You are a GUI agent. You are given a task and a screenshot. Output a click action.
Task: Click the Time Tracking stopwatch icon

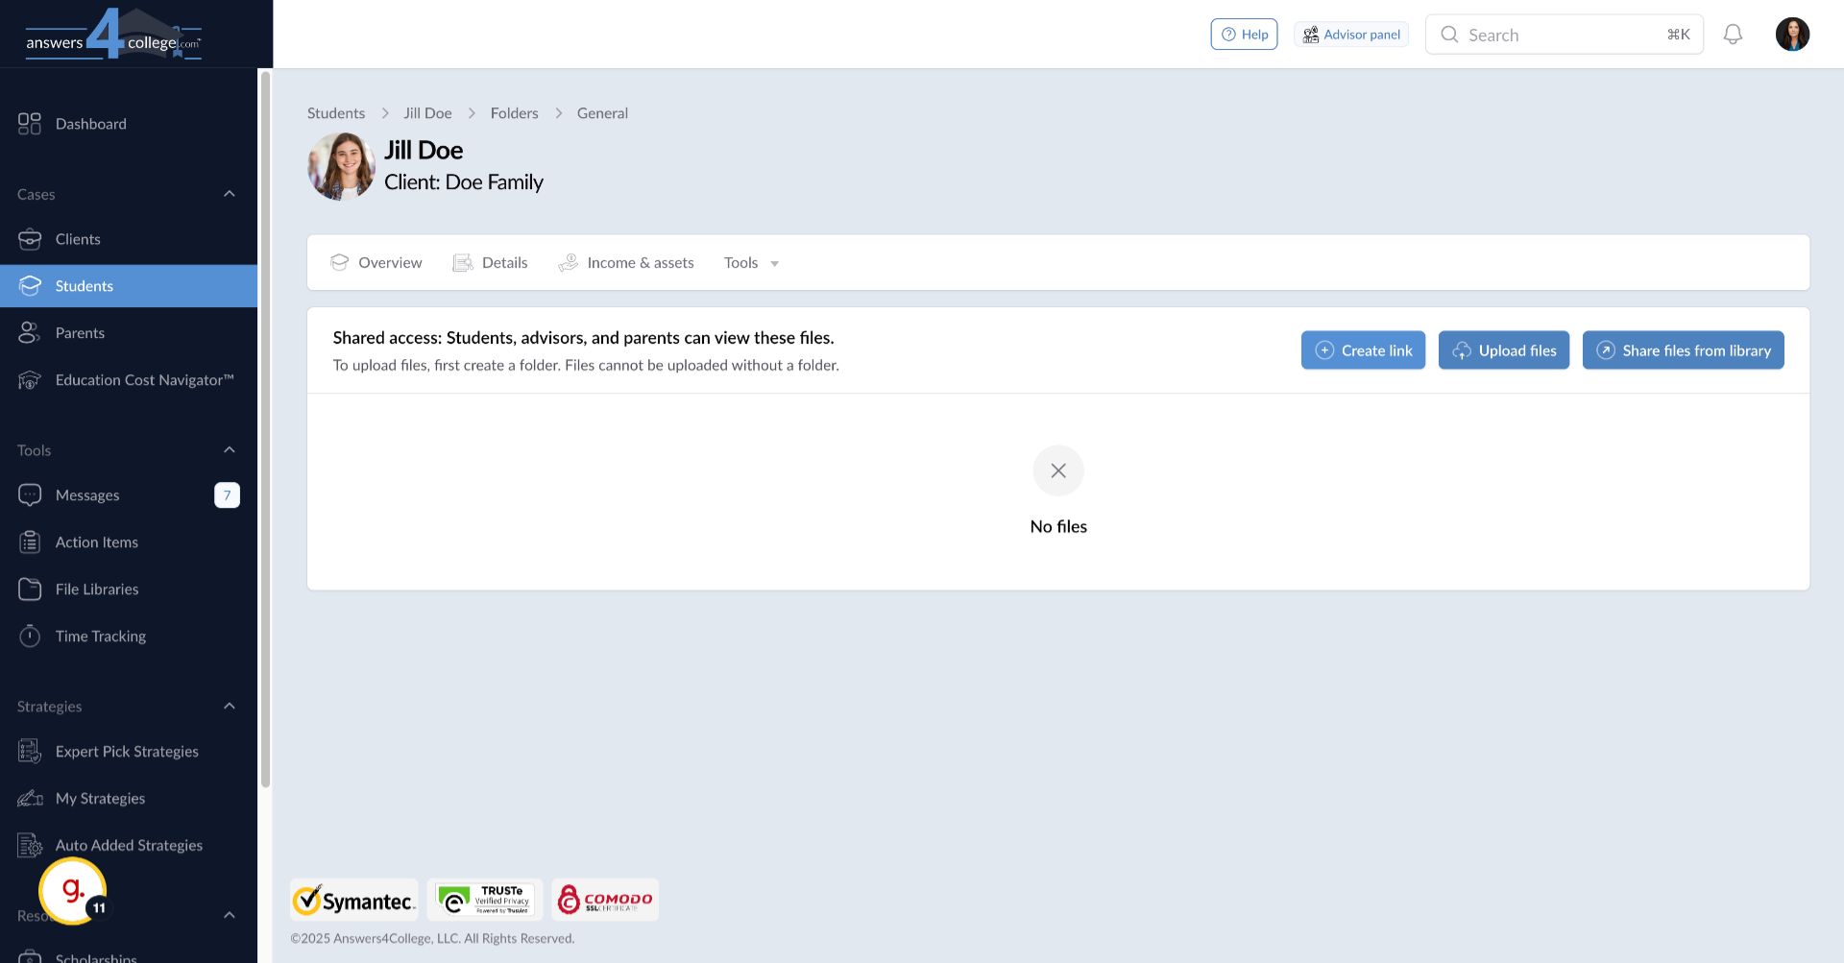(30, 637)
